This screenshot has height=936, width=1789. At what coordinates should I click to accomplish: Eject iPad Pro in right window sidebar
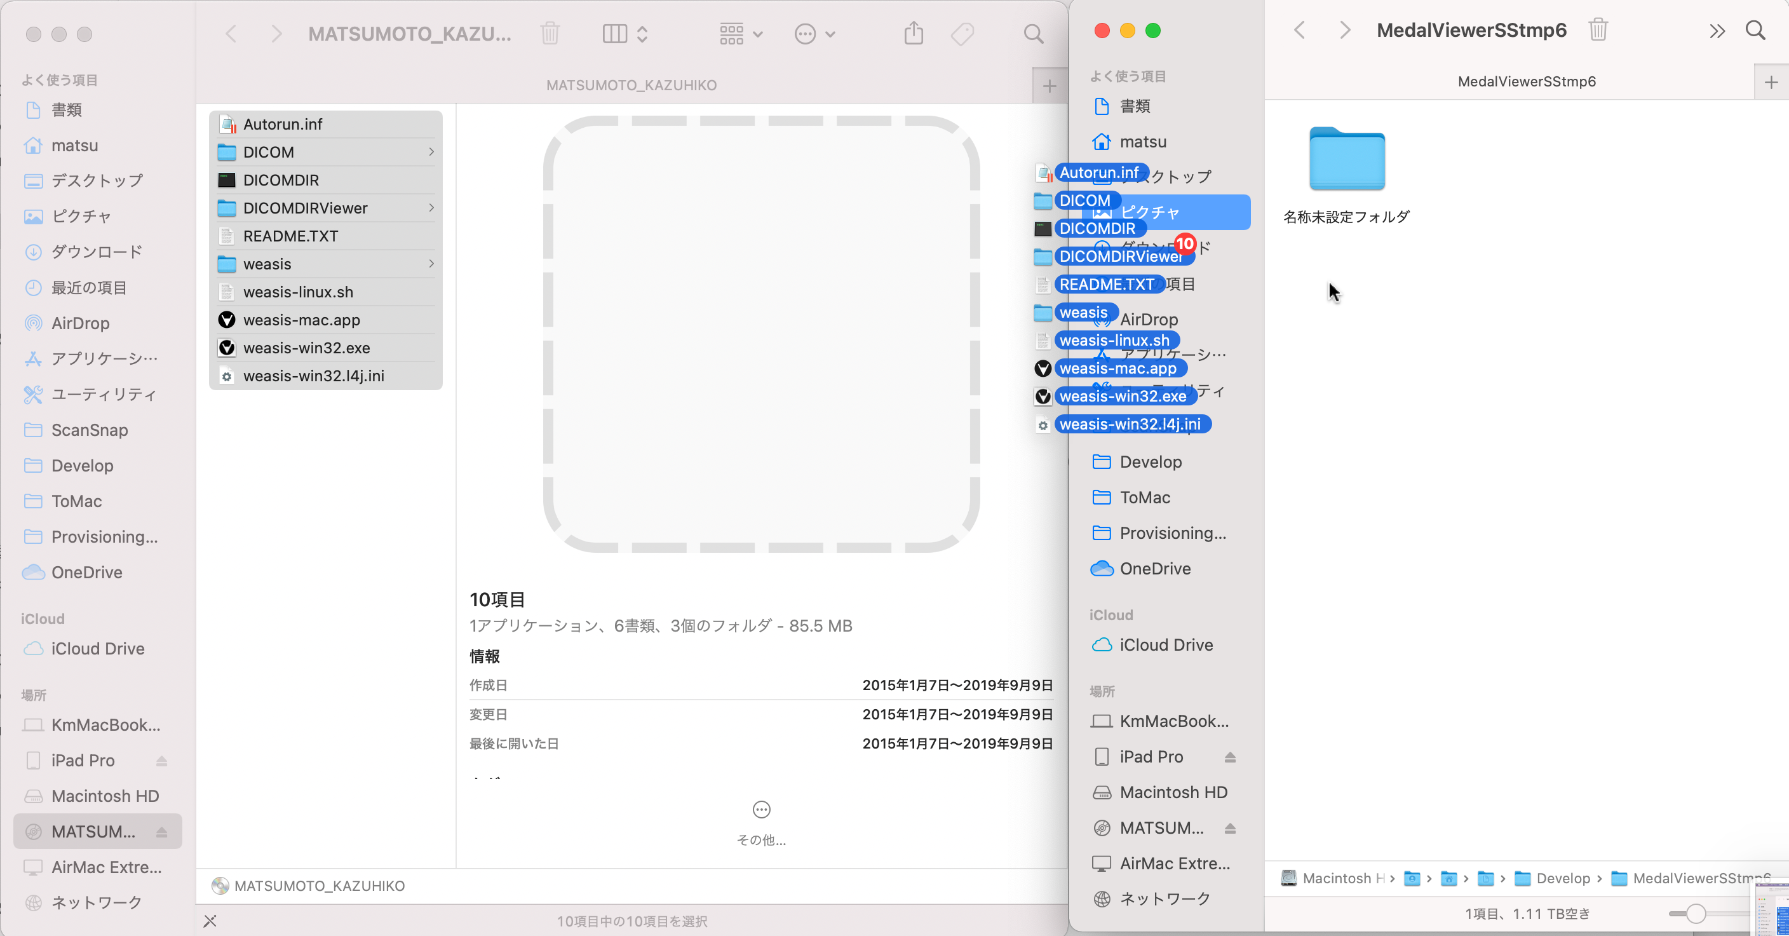pos(1230,757)
